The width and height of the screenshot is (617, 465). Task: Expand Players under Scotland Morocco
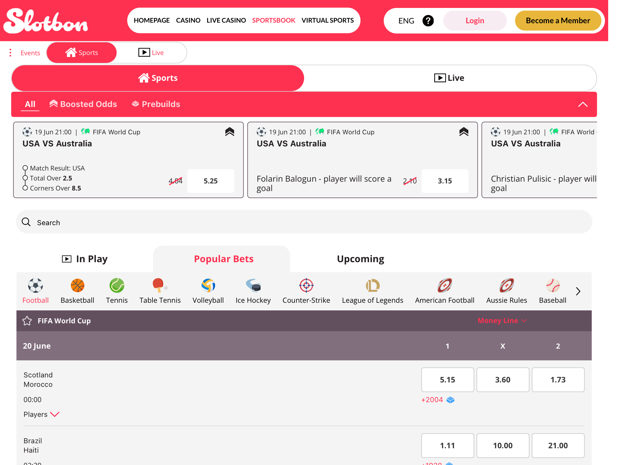coord(41,414)
